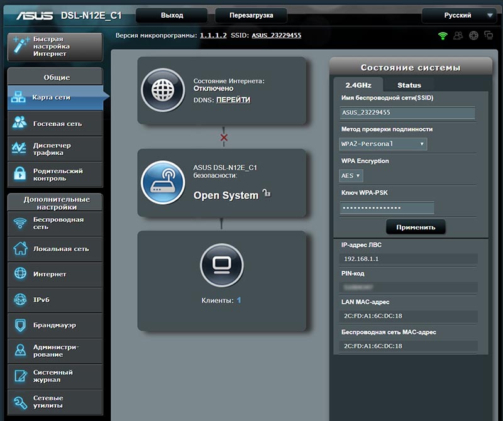
Task: Open Диспетчер трафика menu item
Action: click(55, 149)
